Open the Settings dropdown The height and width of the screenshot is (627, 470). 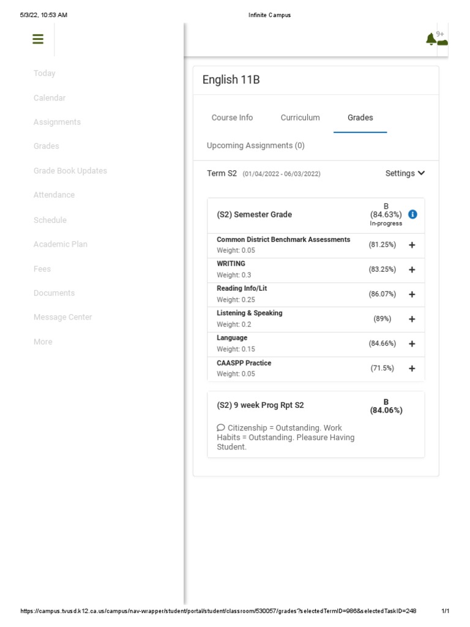tap(405, 173)
